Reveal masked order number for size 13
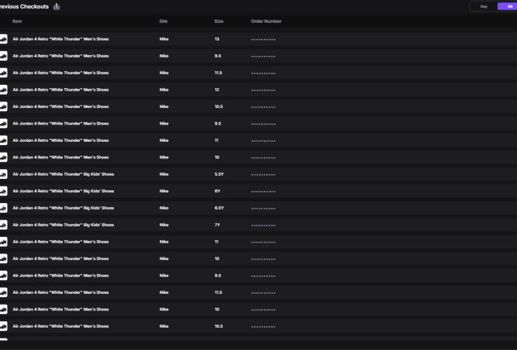Image resolution: width=517 pixels, height=350 pixels. tap(263, 40)
